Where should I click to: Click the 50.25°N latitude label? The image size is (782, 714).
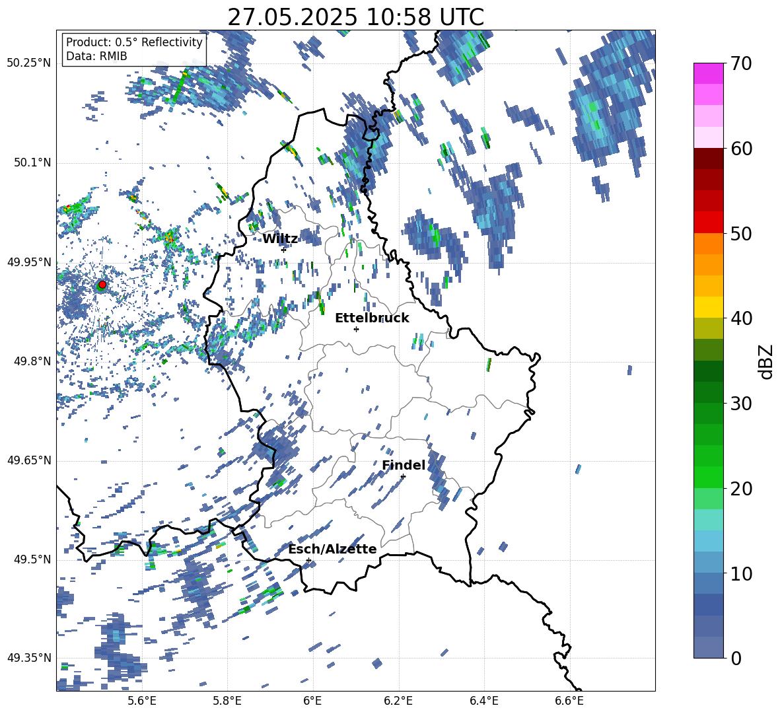coord(29,63)
